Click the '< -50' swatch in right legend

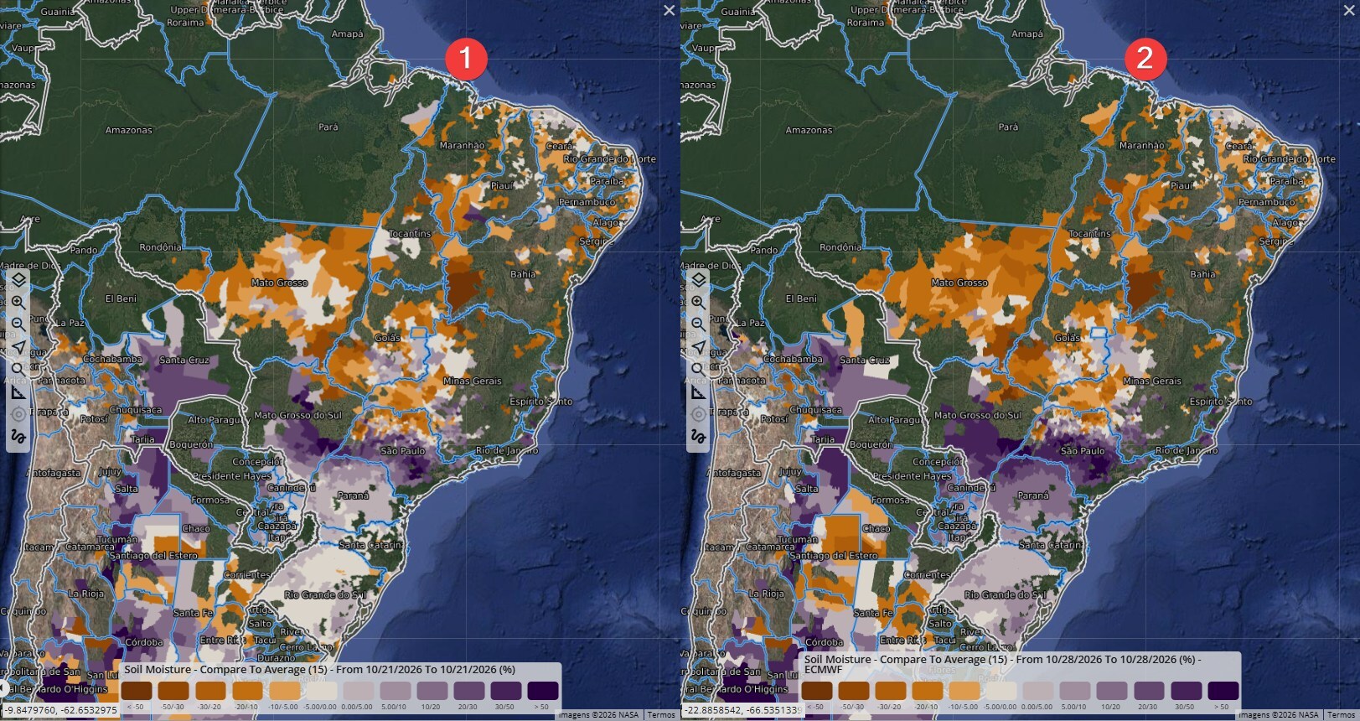(x=817, y=691)
